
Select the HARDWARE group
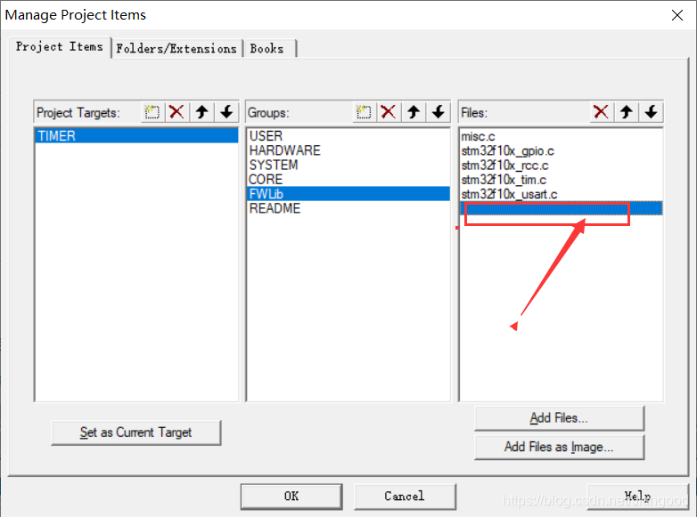(x=348, y=150)
